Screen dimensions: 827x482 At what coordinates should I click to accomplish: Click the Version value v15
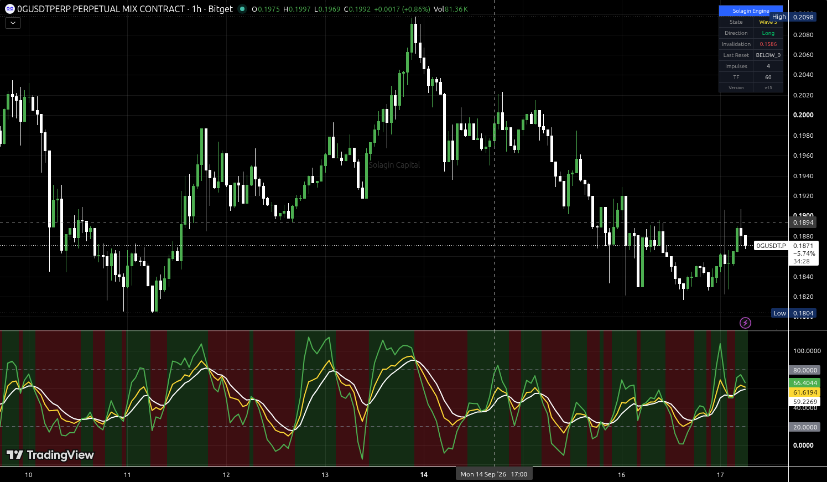(x=768, y=87)
